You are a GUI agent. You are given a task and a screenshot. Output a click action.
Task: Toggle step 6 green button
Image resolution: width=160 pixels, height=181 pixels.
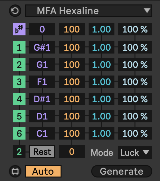click(x=19, y=133)
